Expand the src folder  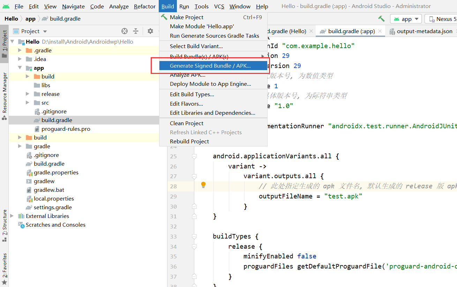click(28, 103)
